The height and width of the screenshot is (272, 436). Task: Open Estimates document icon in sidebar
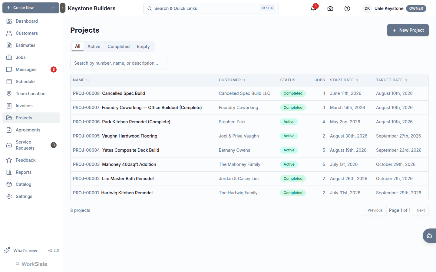[x=9, y=45]
